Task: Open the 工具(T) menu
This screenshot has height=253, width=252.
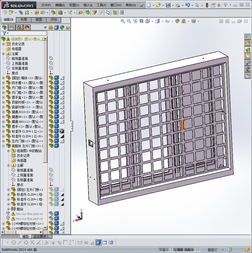Action: [x=101, y=5]
